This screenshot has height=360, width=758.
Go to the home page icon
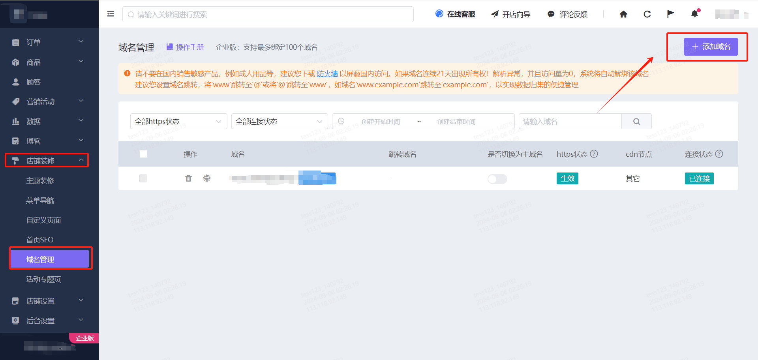pyautogui.click(x=623, y=14)
